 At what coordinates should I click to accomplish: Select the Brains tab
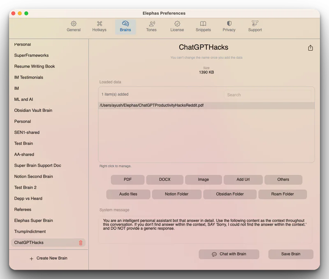coord(125,26)
